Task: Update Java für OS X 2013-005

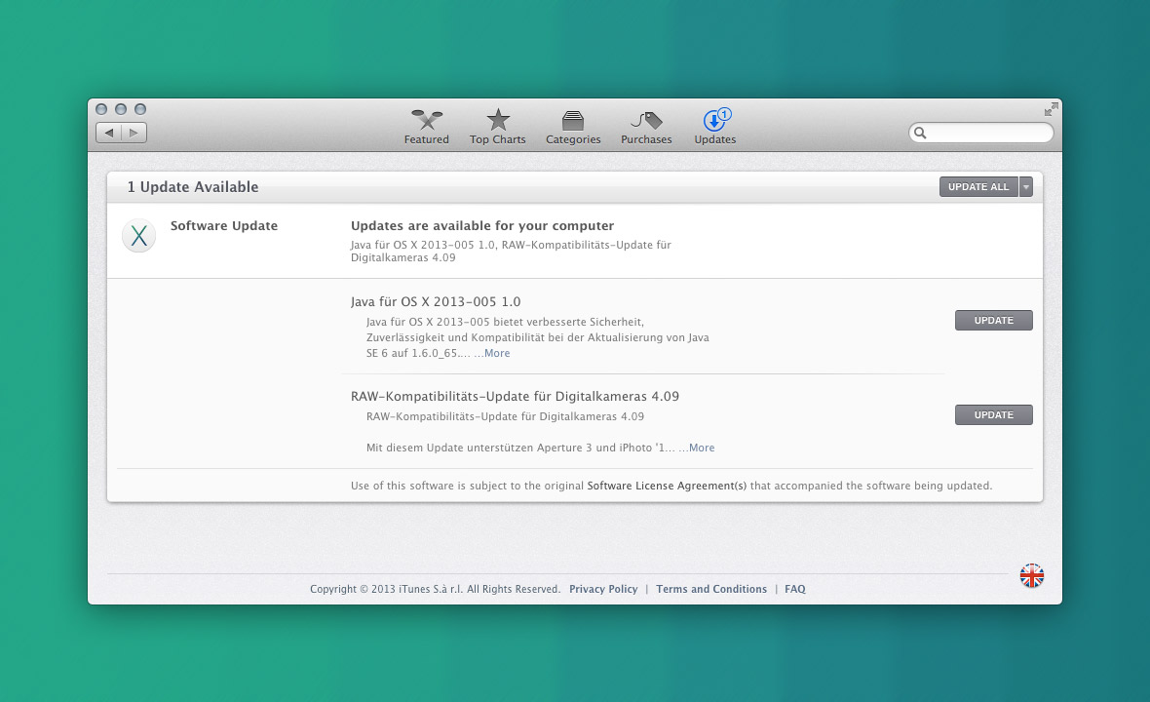Action: click(x=994, y=321)
